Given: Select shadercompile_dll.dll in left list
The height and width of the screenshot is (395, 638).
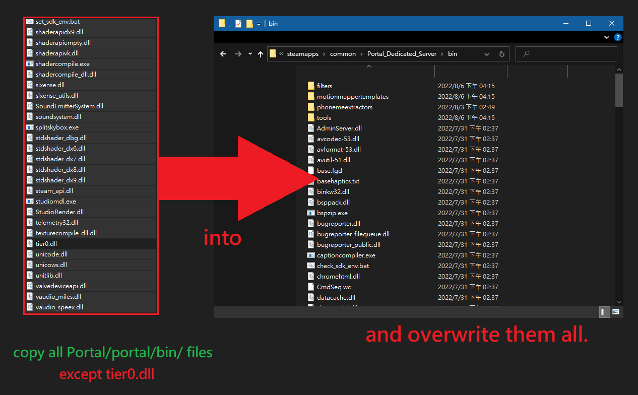Looking at the screenshot, I should click(x=91, y=74).
